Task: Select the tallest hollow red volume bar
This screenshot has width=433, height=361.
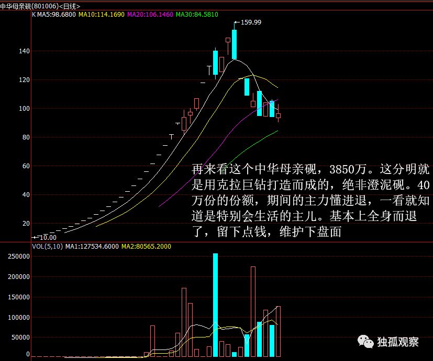Action: point(253,311)
